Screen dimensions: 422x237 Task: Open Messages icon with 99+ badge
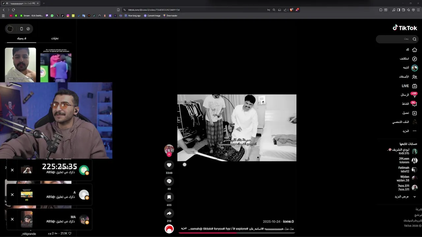[414, 95]
